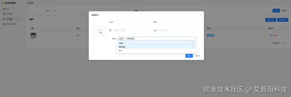Remove the 项目经理 tag via its x
291x97 pixels.
(x=134, y=39)
